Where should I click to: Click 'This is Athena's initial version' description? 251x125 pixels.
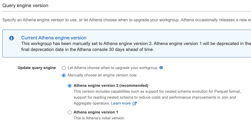tap(99, 118)
